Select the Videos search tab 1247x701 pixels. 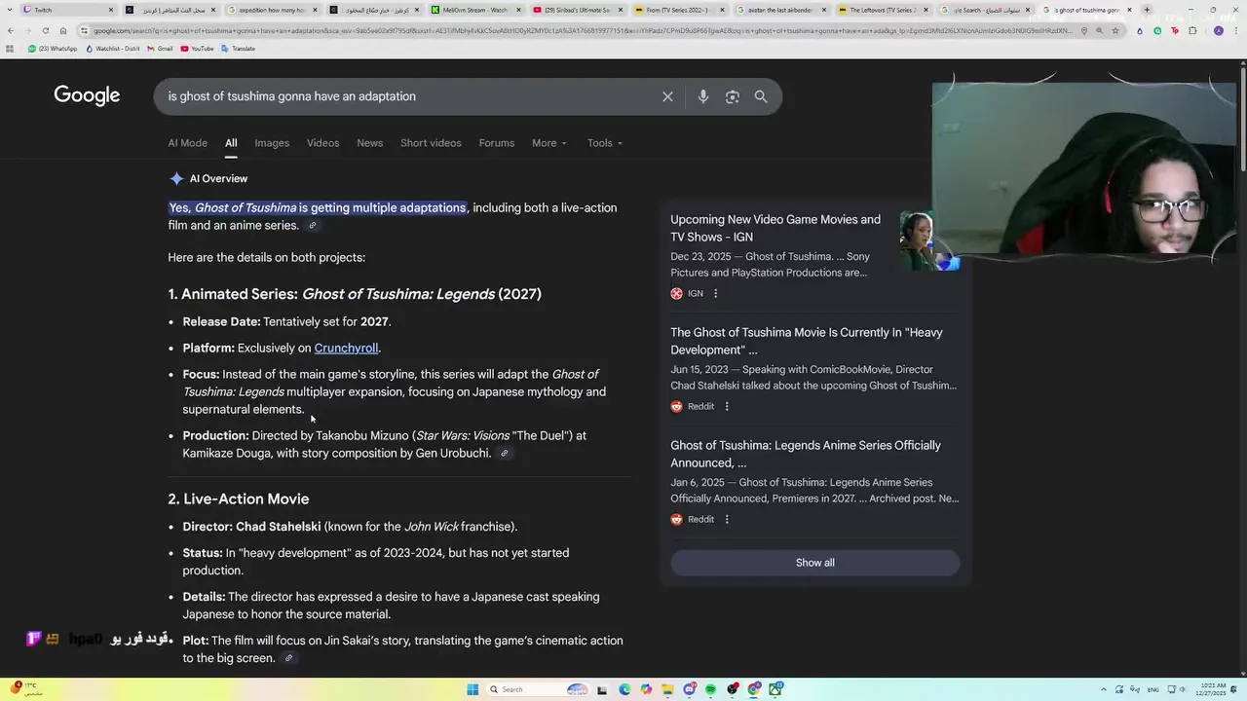322,143
